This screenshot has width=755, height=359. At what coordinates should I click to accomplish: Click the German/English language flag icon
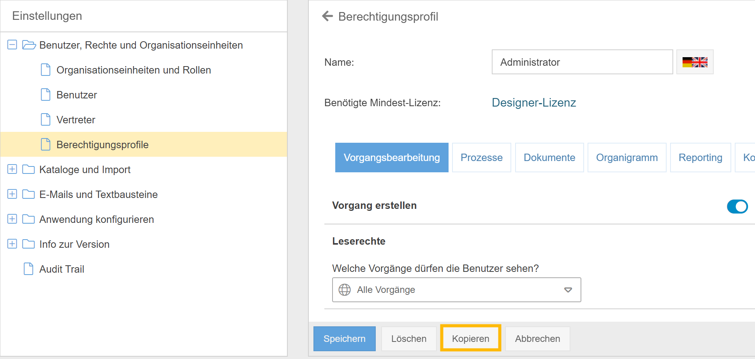tap(695, 62)
